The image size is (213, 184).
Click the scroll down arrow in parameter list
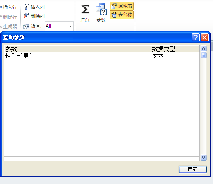[203, 158]
